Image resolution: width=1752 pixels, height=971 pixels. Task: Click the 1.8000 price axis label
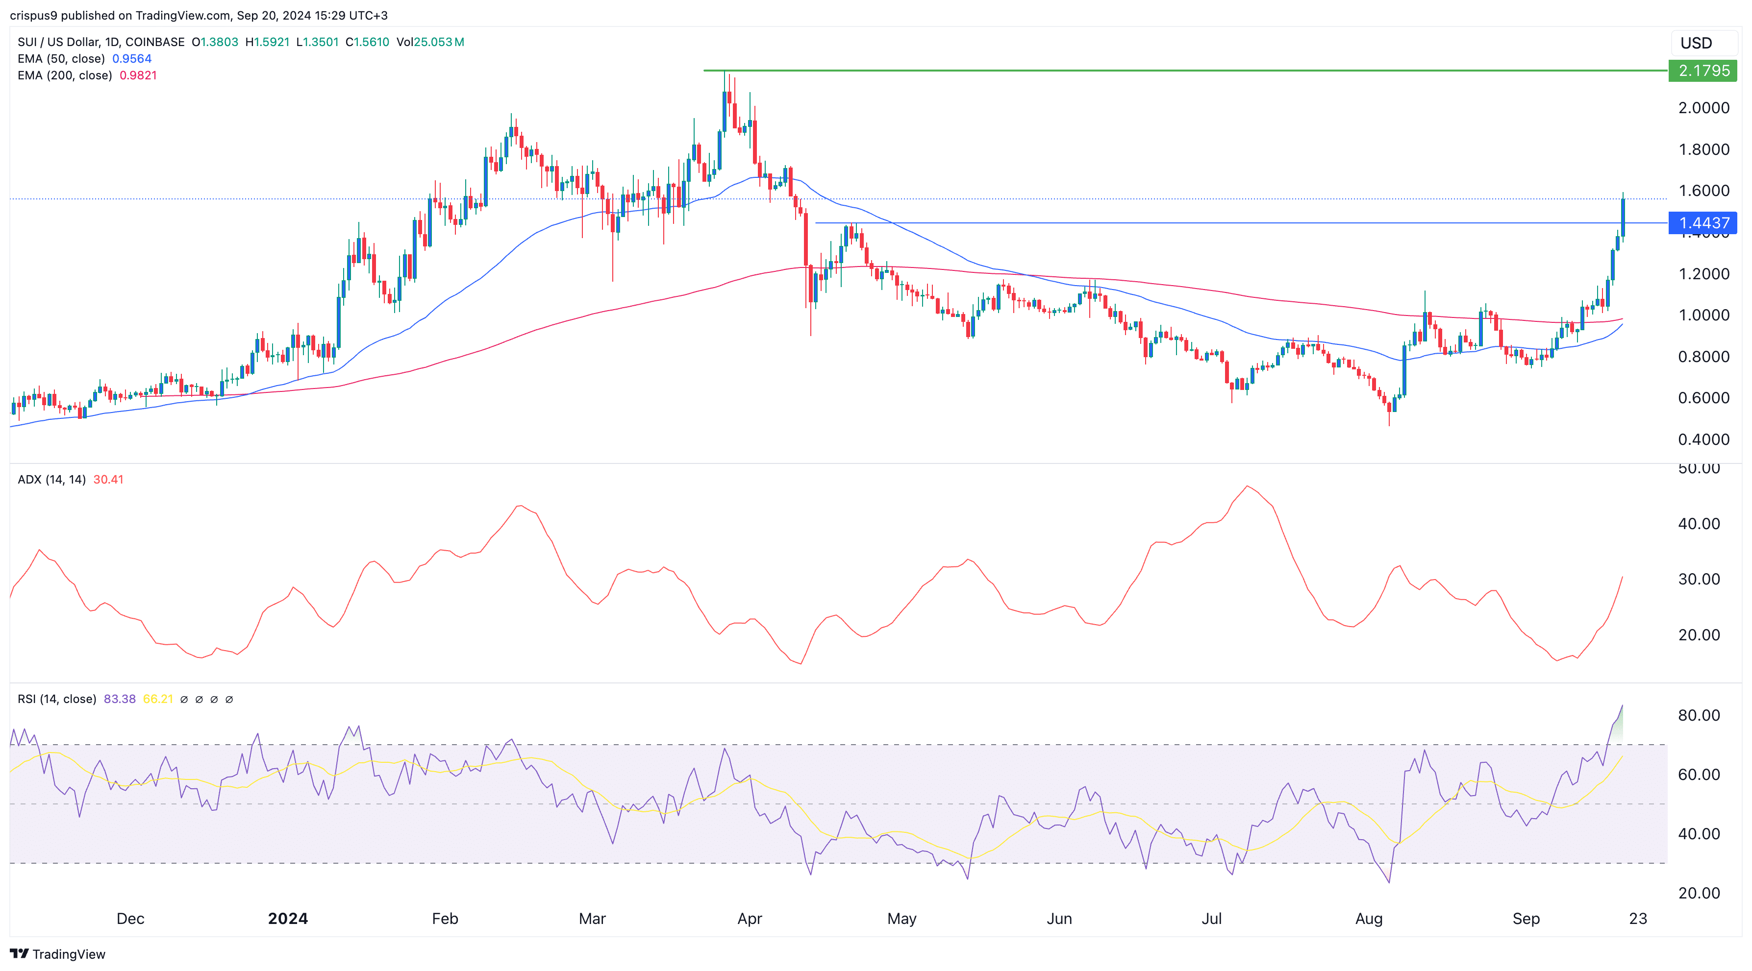(1703, 149)
